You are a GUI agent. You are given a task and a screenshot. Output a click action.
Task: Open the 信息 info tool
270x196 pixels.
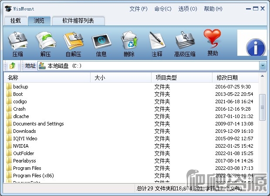pos(101,41)
